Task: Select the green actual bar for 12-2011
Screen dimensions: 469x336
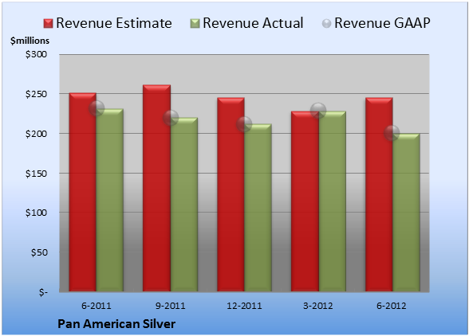Action: [x=258, y=208]
